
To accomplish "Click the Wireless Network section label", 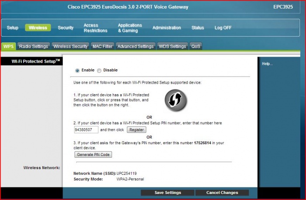I will click(42, 168).
